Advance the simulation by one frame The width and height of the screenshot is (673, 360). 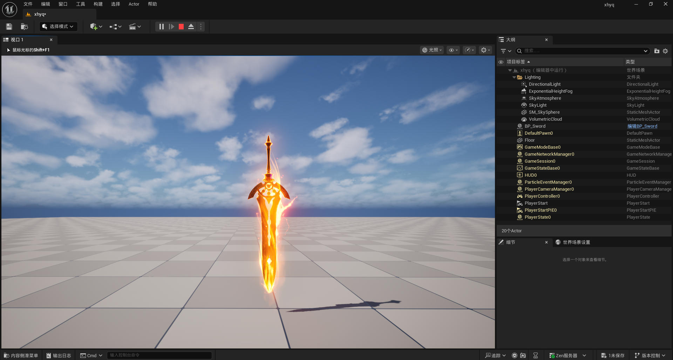tap(171, 27)
